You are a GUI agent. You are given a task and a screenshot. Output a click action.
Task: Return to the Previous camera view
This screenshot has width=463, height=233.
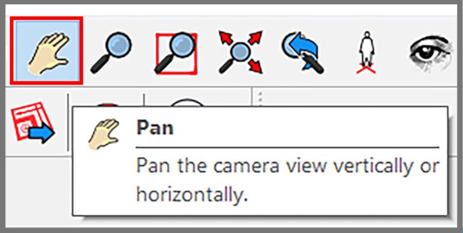tap(302, 52)
